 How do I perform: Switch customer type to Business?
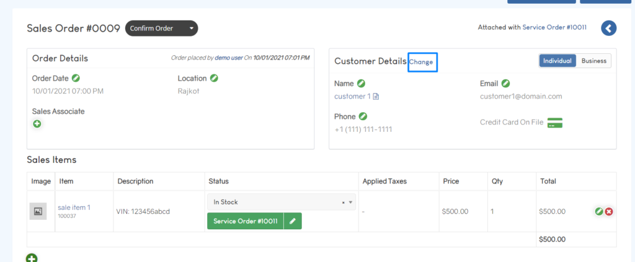pos(593,61)
